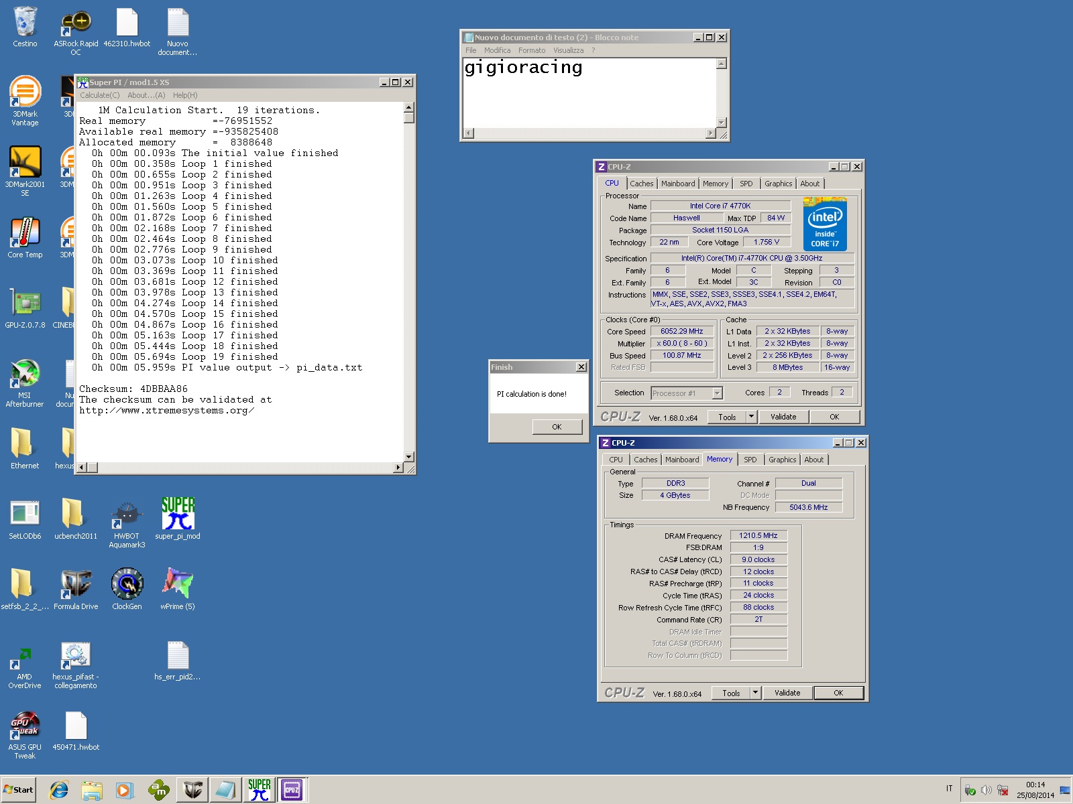The width and height of the screenshot is (1073, 804).
Task: Open Internet Explorer from taskbar
Action: click(x=59, y=791)
